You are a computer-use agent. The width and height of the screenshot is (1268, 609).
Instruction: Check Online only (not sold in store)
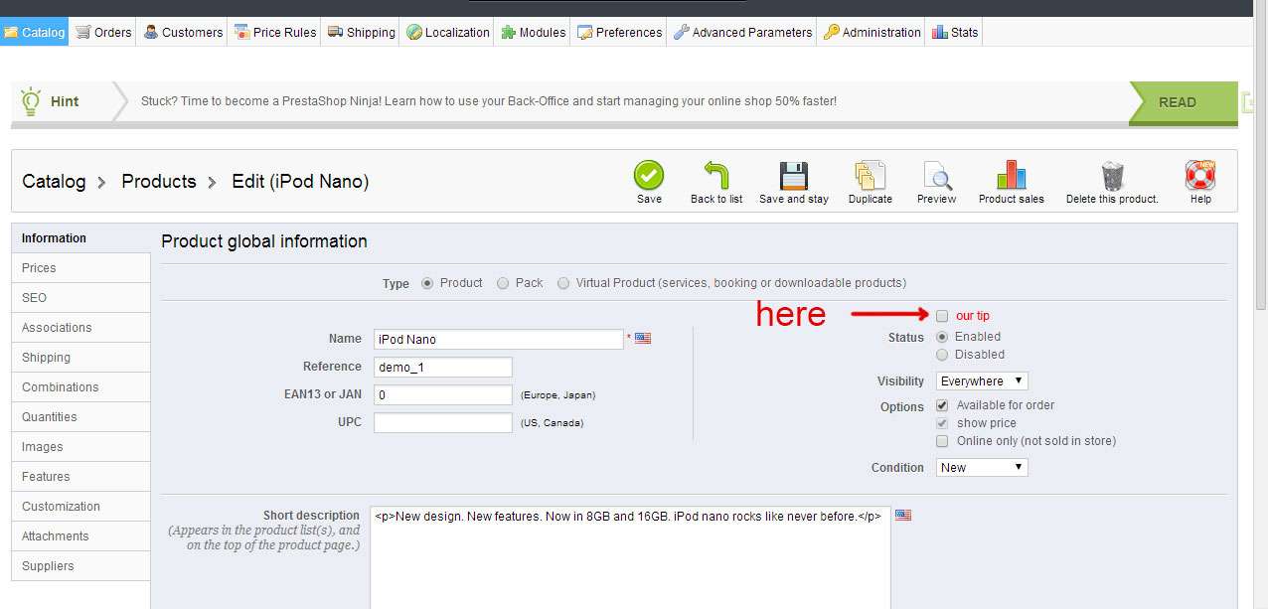click(942, 441)
